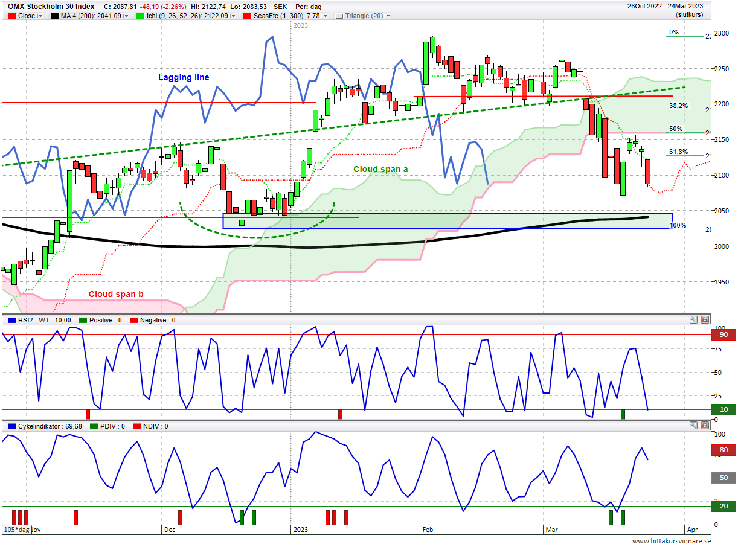Select the Ichi (9, 26, 52, 26) label
Viewport: 738px width, 544px height.
pos(188,16)
